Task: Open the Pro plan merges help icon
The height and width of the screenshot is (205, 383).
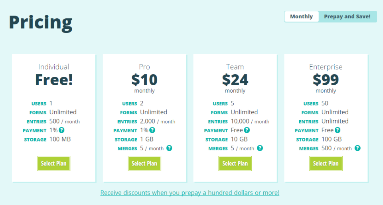Action: coord(169,148)
